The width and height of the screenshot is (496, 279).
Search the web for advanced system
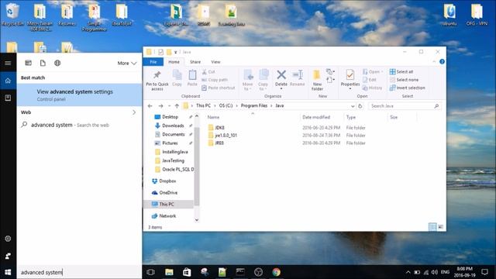pyautogui.click(x=79, y=125)
